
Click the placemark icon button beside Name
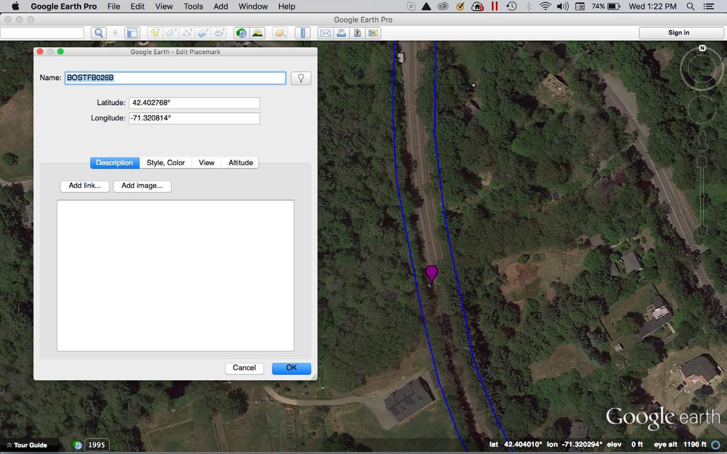(300, 78)
